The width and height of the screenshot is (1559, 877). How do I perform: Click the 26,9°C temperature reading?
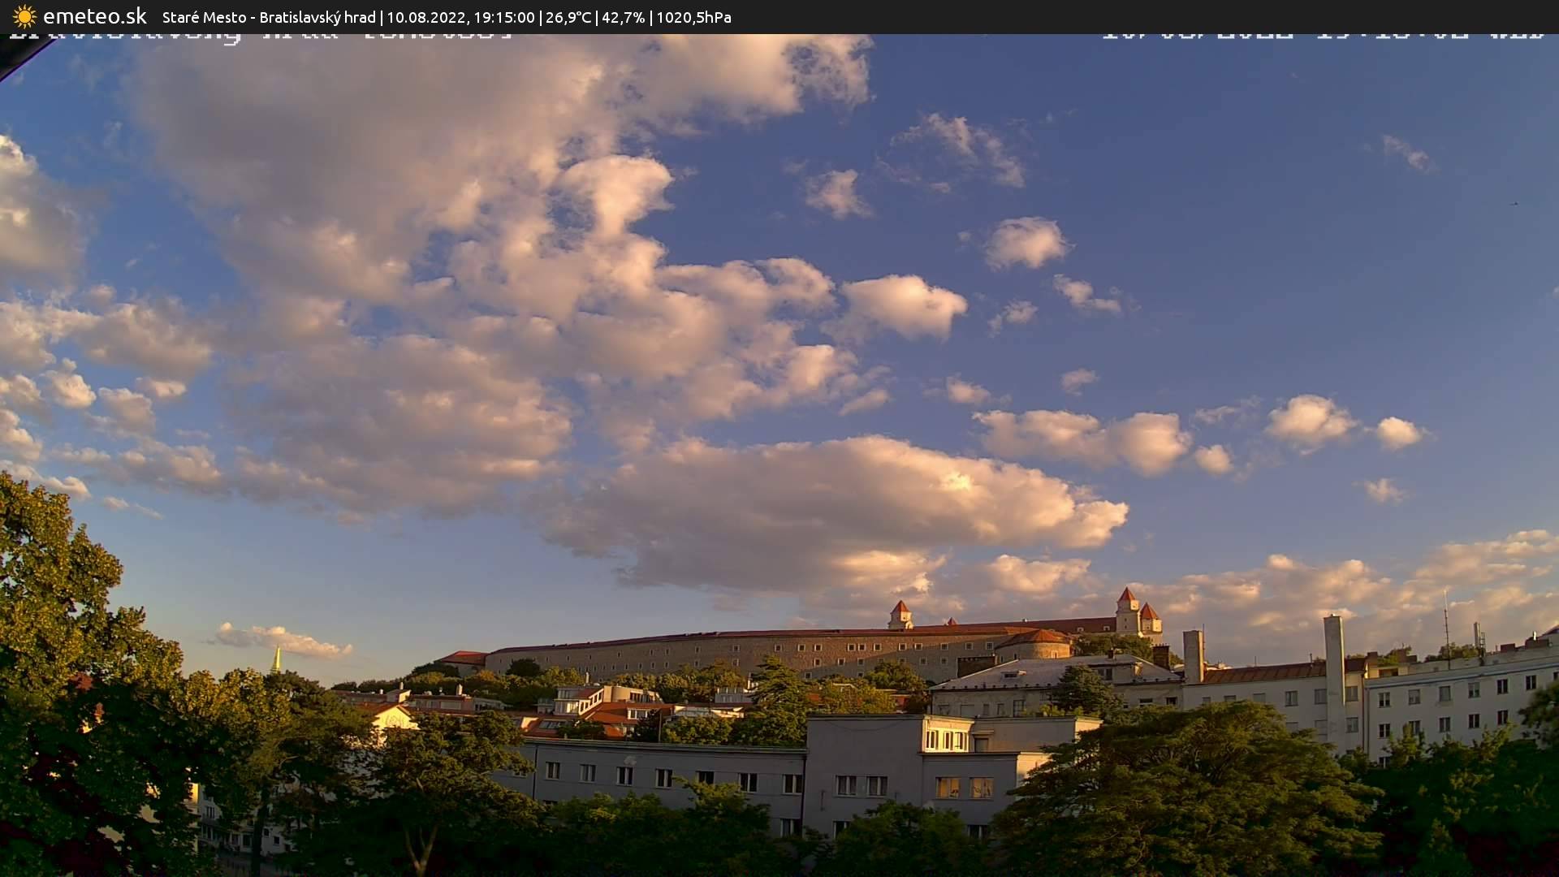click(x=568, y=17)
